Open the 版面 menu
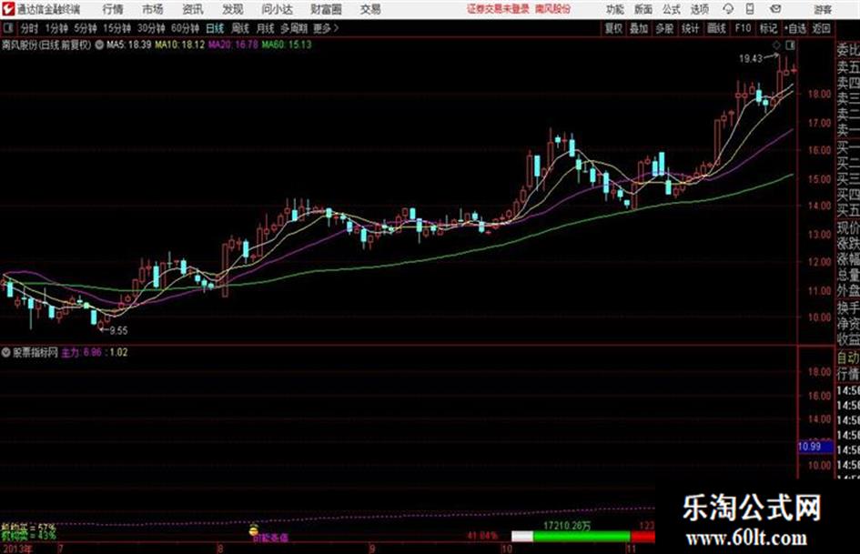The height and width of the screenshot is (554, 860). click(643, 9)
